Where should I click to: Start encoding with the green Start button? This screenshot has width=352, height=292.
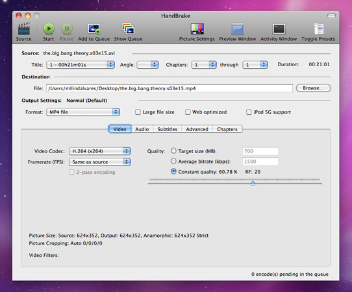49,29
